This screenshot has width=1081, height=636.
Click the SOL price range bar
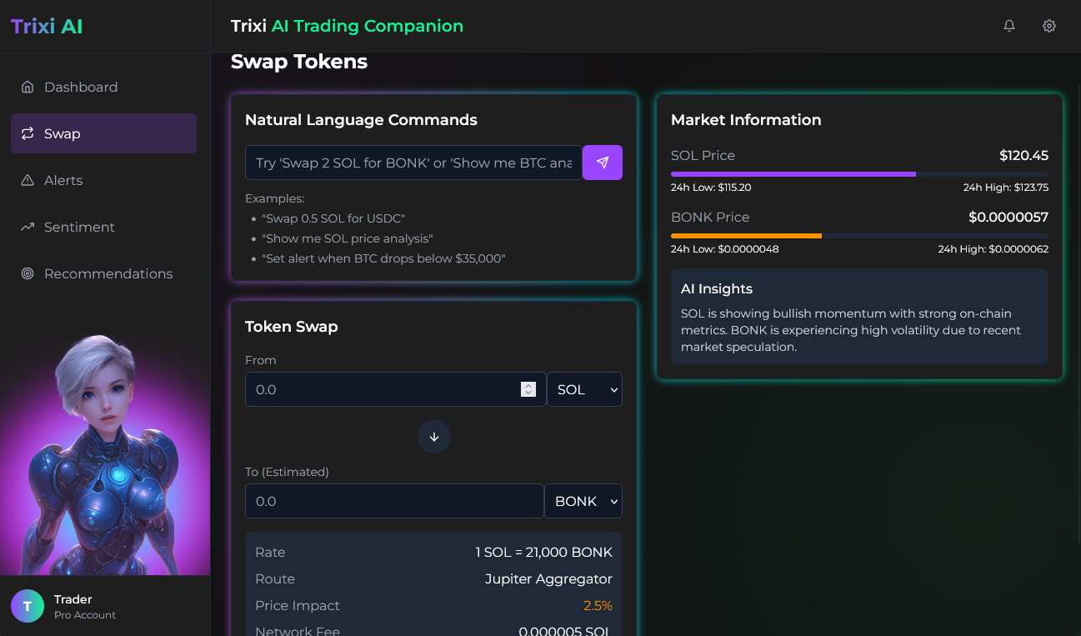(859, 173)
